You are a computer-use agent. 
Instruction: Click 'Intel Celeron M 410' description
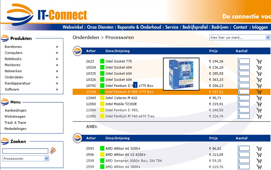coord(121,98)
